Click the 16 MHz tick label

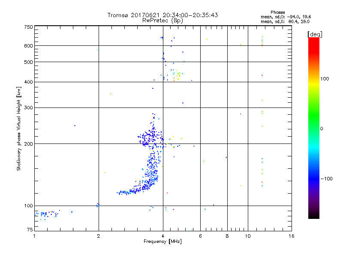(x=292, y=236)
